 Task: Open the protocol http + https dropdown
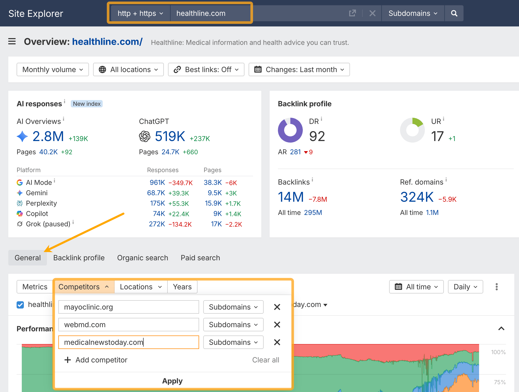coord(141,13)
